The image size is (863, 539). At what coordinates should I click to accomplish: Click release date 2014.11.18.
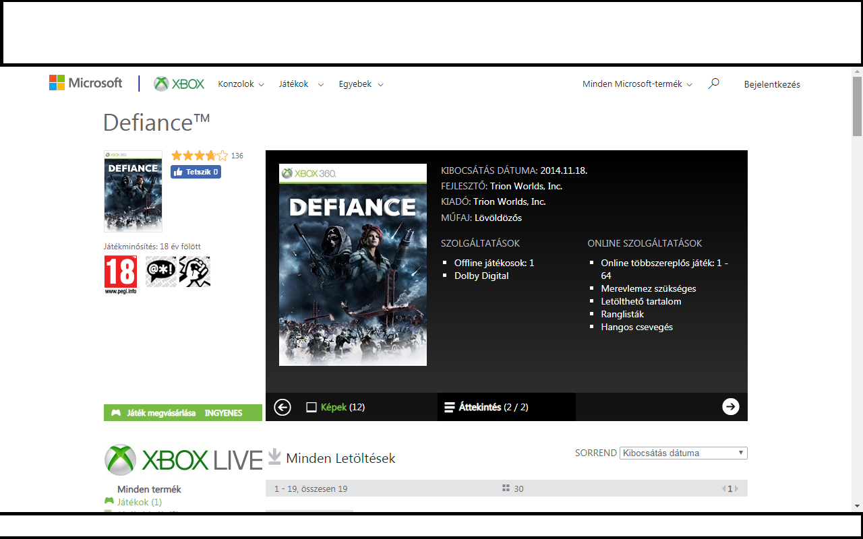click(x=564, y=170)
